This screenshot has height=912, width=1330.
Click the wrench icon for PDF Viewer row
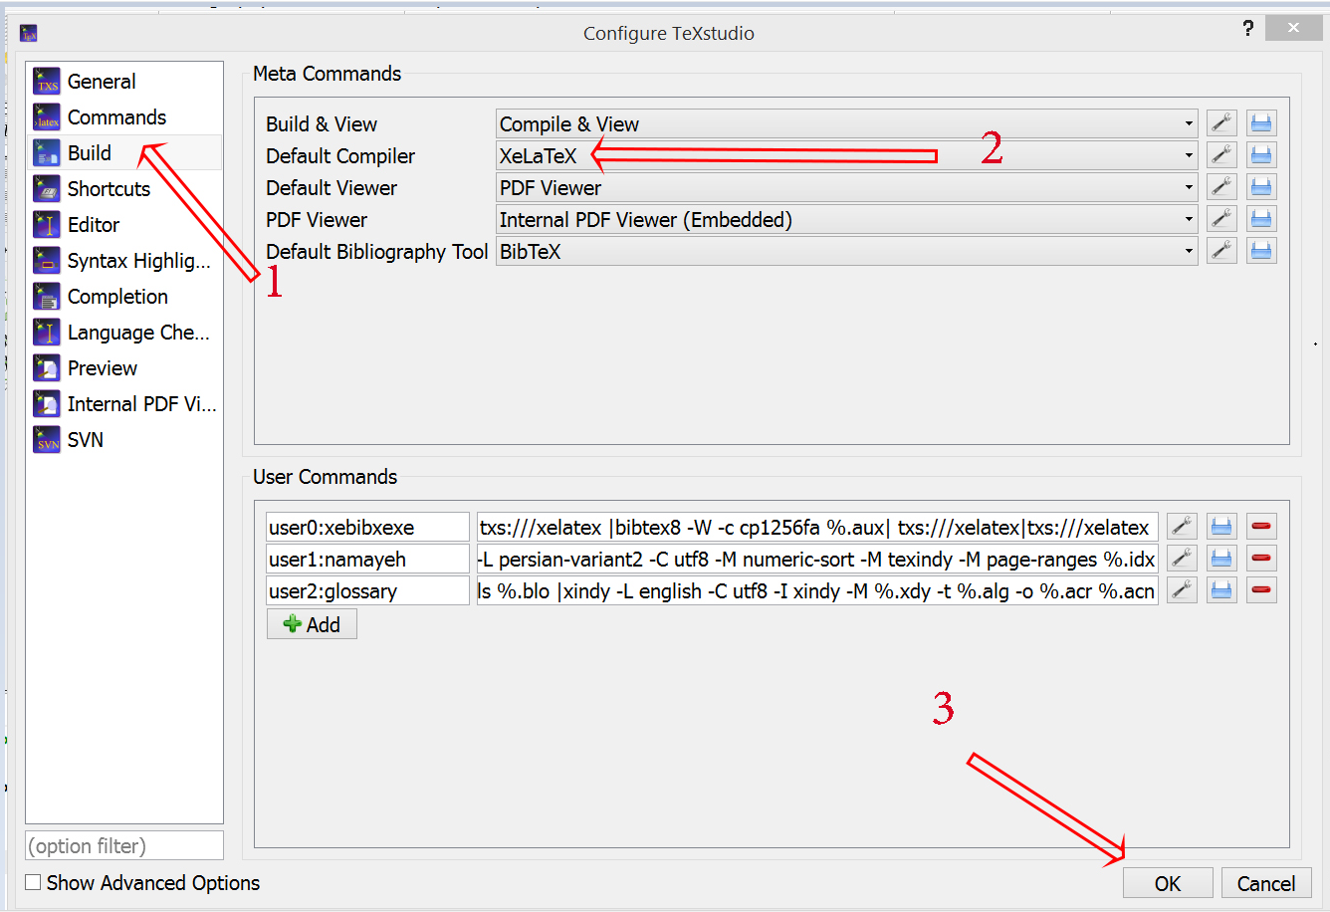pos(1221,219)
